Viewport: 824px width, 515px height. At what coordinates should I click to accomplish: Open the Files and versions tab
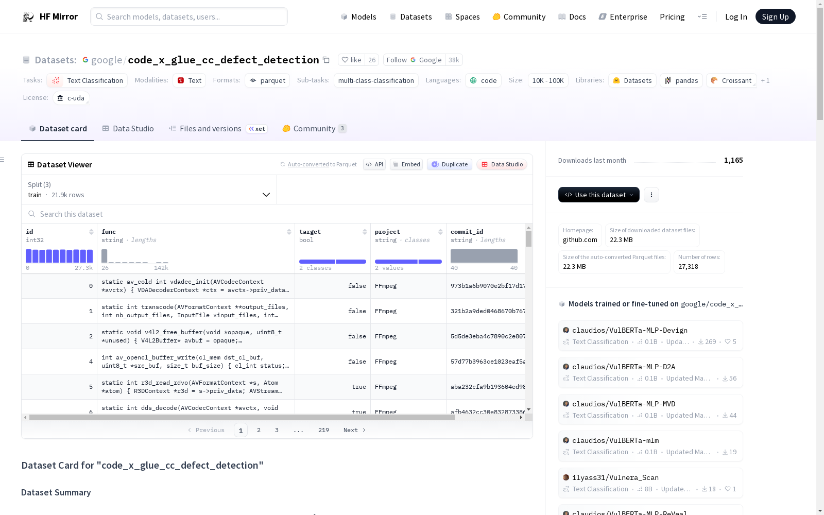(x=218, y=129)
